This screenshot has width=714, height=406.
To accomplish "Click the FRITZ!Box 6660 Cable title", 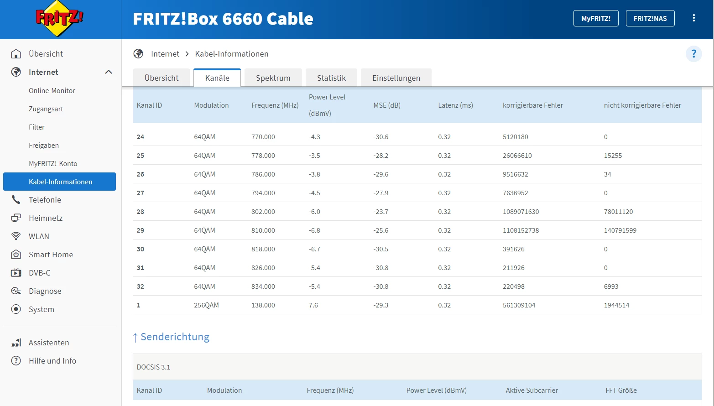I will click(223, 19).
